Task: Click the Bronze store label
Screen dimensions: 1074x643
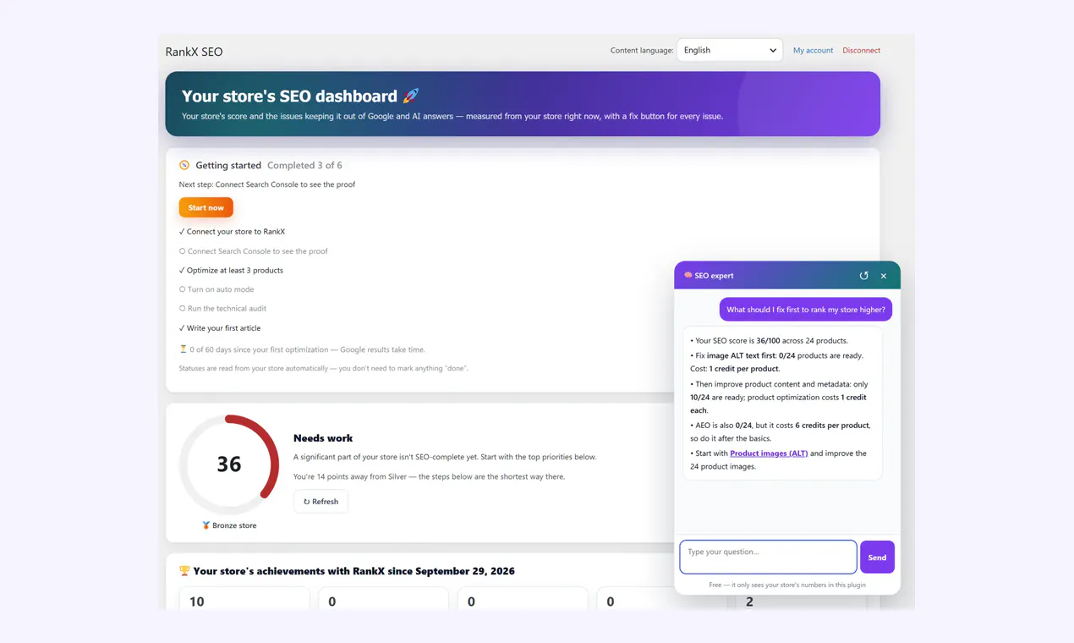Action: tap(234, 525)
